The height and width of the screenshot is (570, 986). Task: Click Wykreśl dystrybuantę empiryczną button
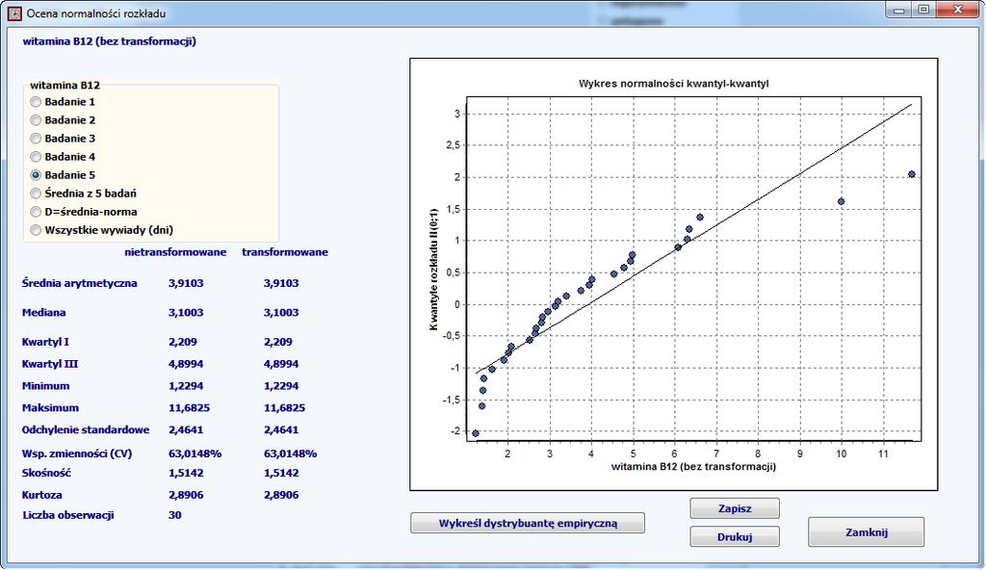[x=528, y=523]
